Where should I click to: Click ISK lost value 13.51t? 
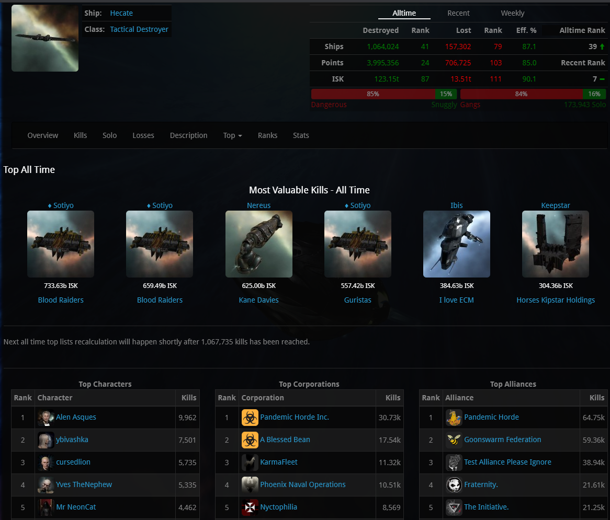pyautogui.click(x=460, y=79)
